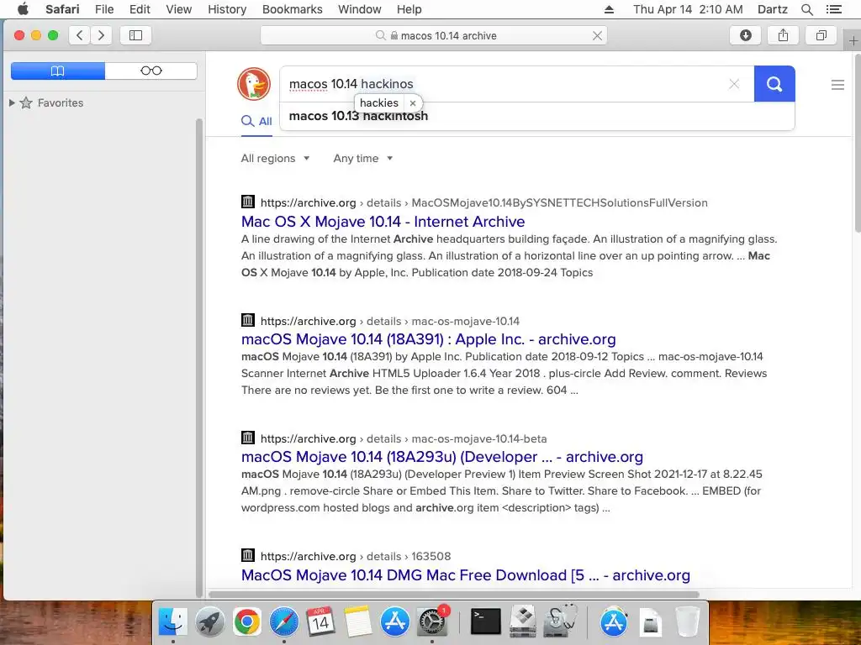Click the Dartz user name menu
This screenshot has height=645, width=861.
(772, 9)
